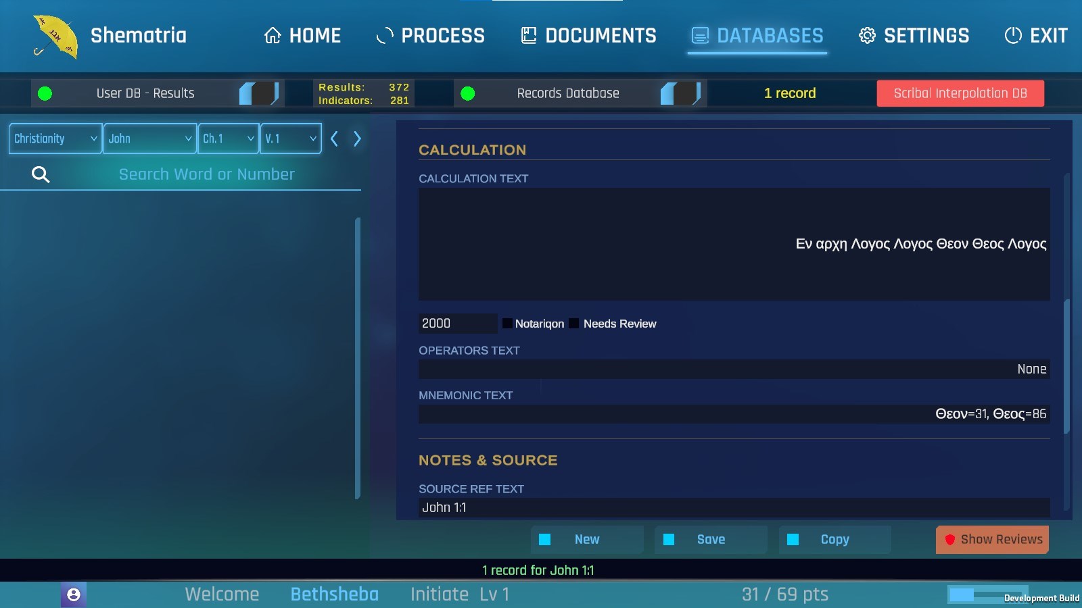Click the '1 record' count label

point(790,93)
